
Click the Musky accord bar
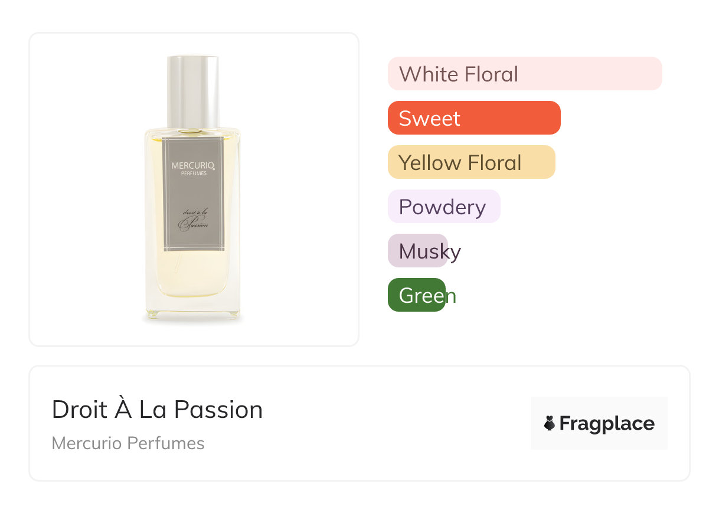pos(417,251)
